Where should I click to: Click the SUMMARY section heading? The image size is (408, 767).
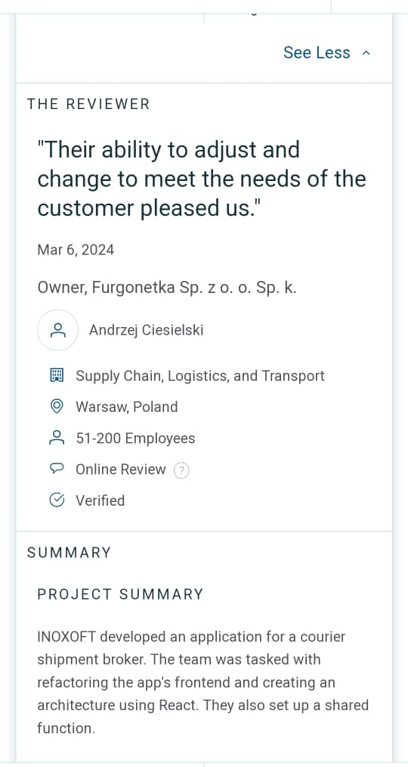coord(69,553)
